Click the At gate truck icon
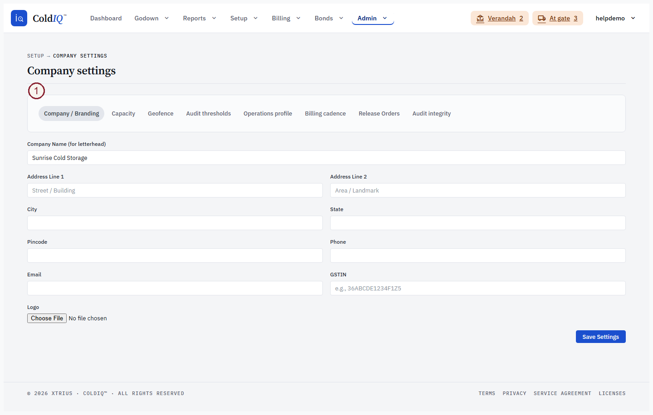The height and width of the screenshot is (415, 653). [542, 19]
